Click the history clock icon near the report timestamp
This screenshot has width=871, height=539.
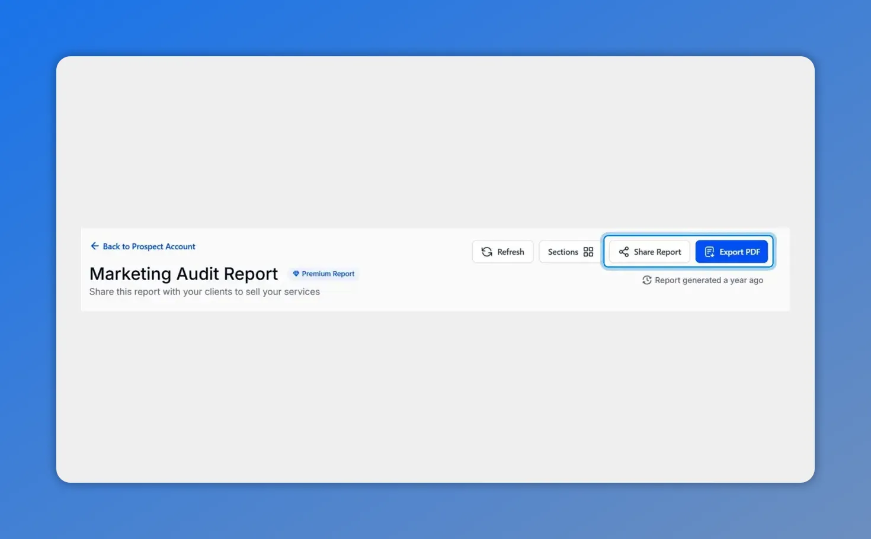click(x=646, y=280)
